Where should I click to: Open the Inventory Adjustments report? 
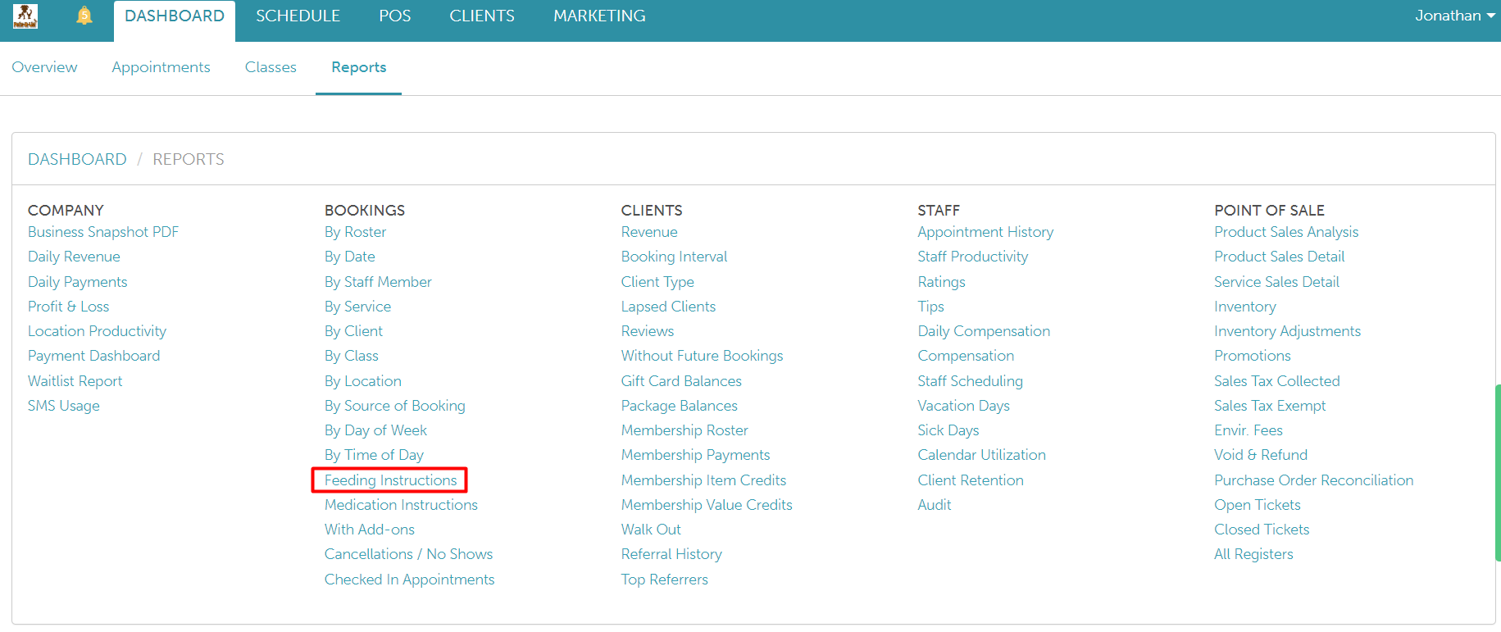point(1287,331)
